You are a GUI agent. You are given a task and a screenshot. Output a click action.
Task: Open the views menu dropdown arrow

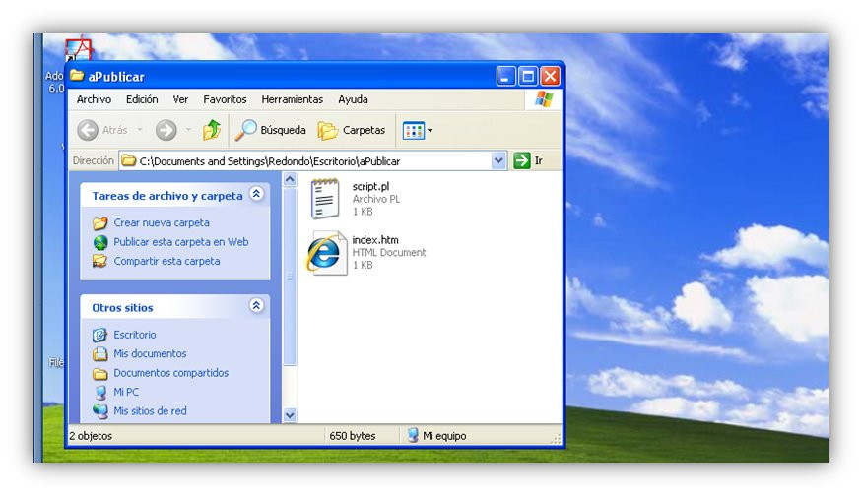click(x=430, y=131)
